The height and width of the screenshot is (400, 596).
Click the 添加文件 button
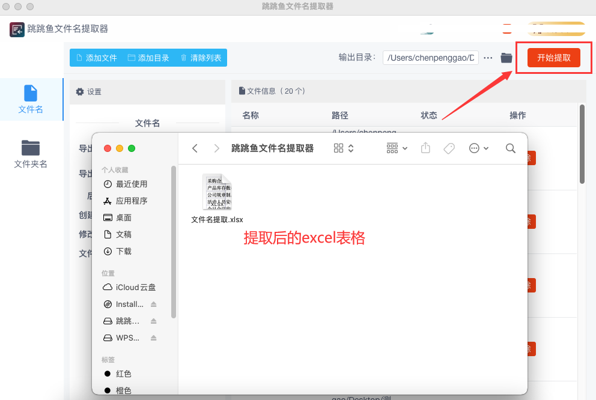click(x=94, y=58)
